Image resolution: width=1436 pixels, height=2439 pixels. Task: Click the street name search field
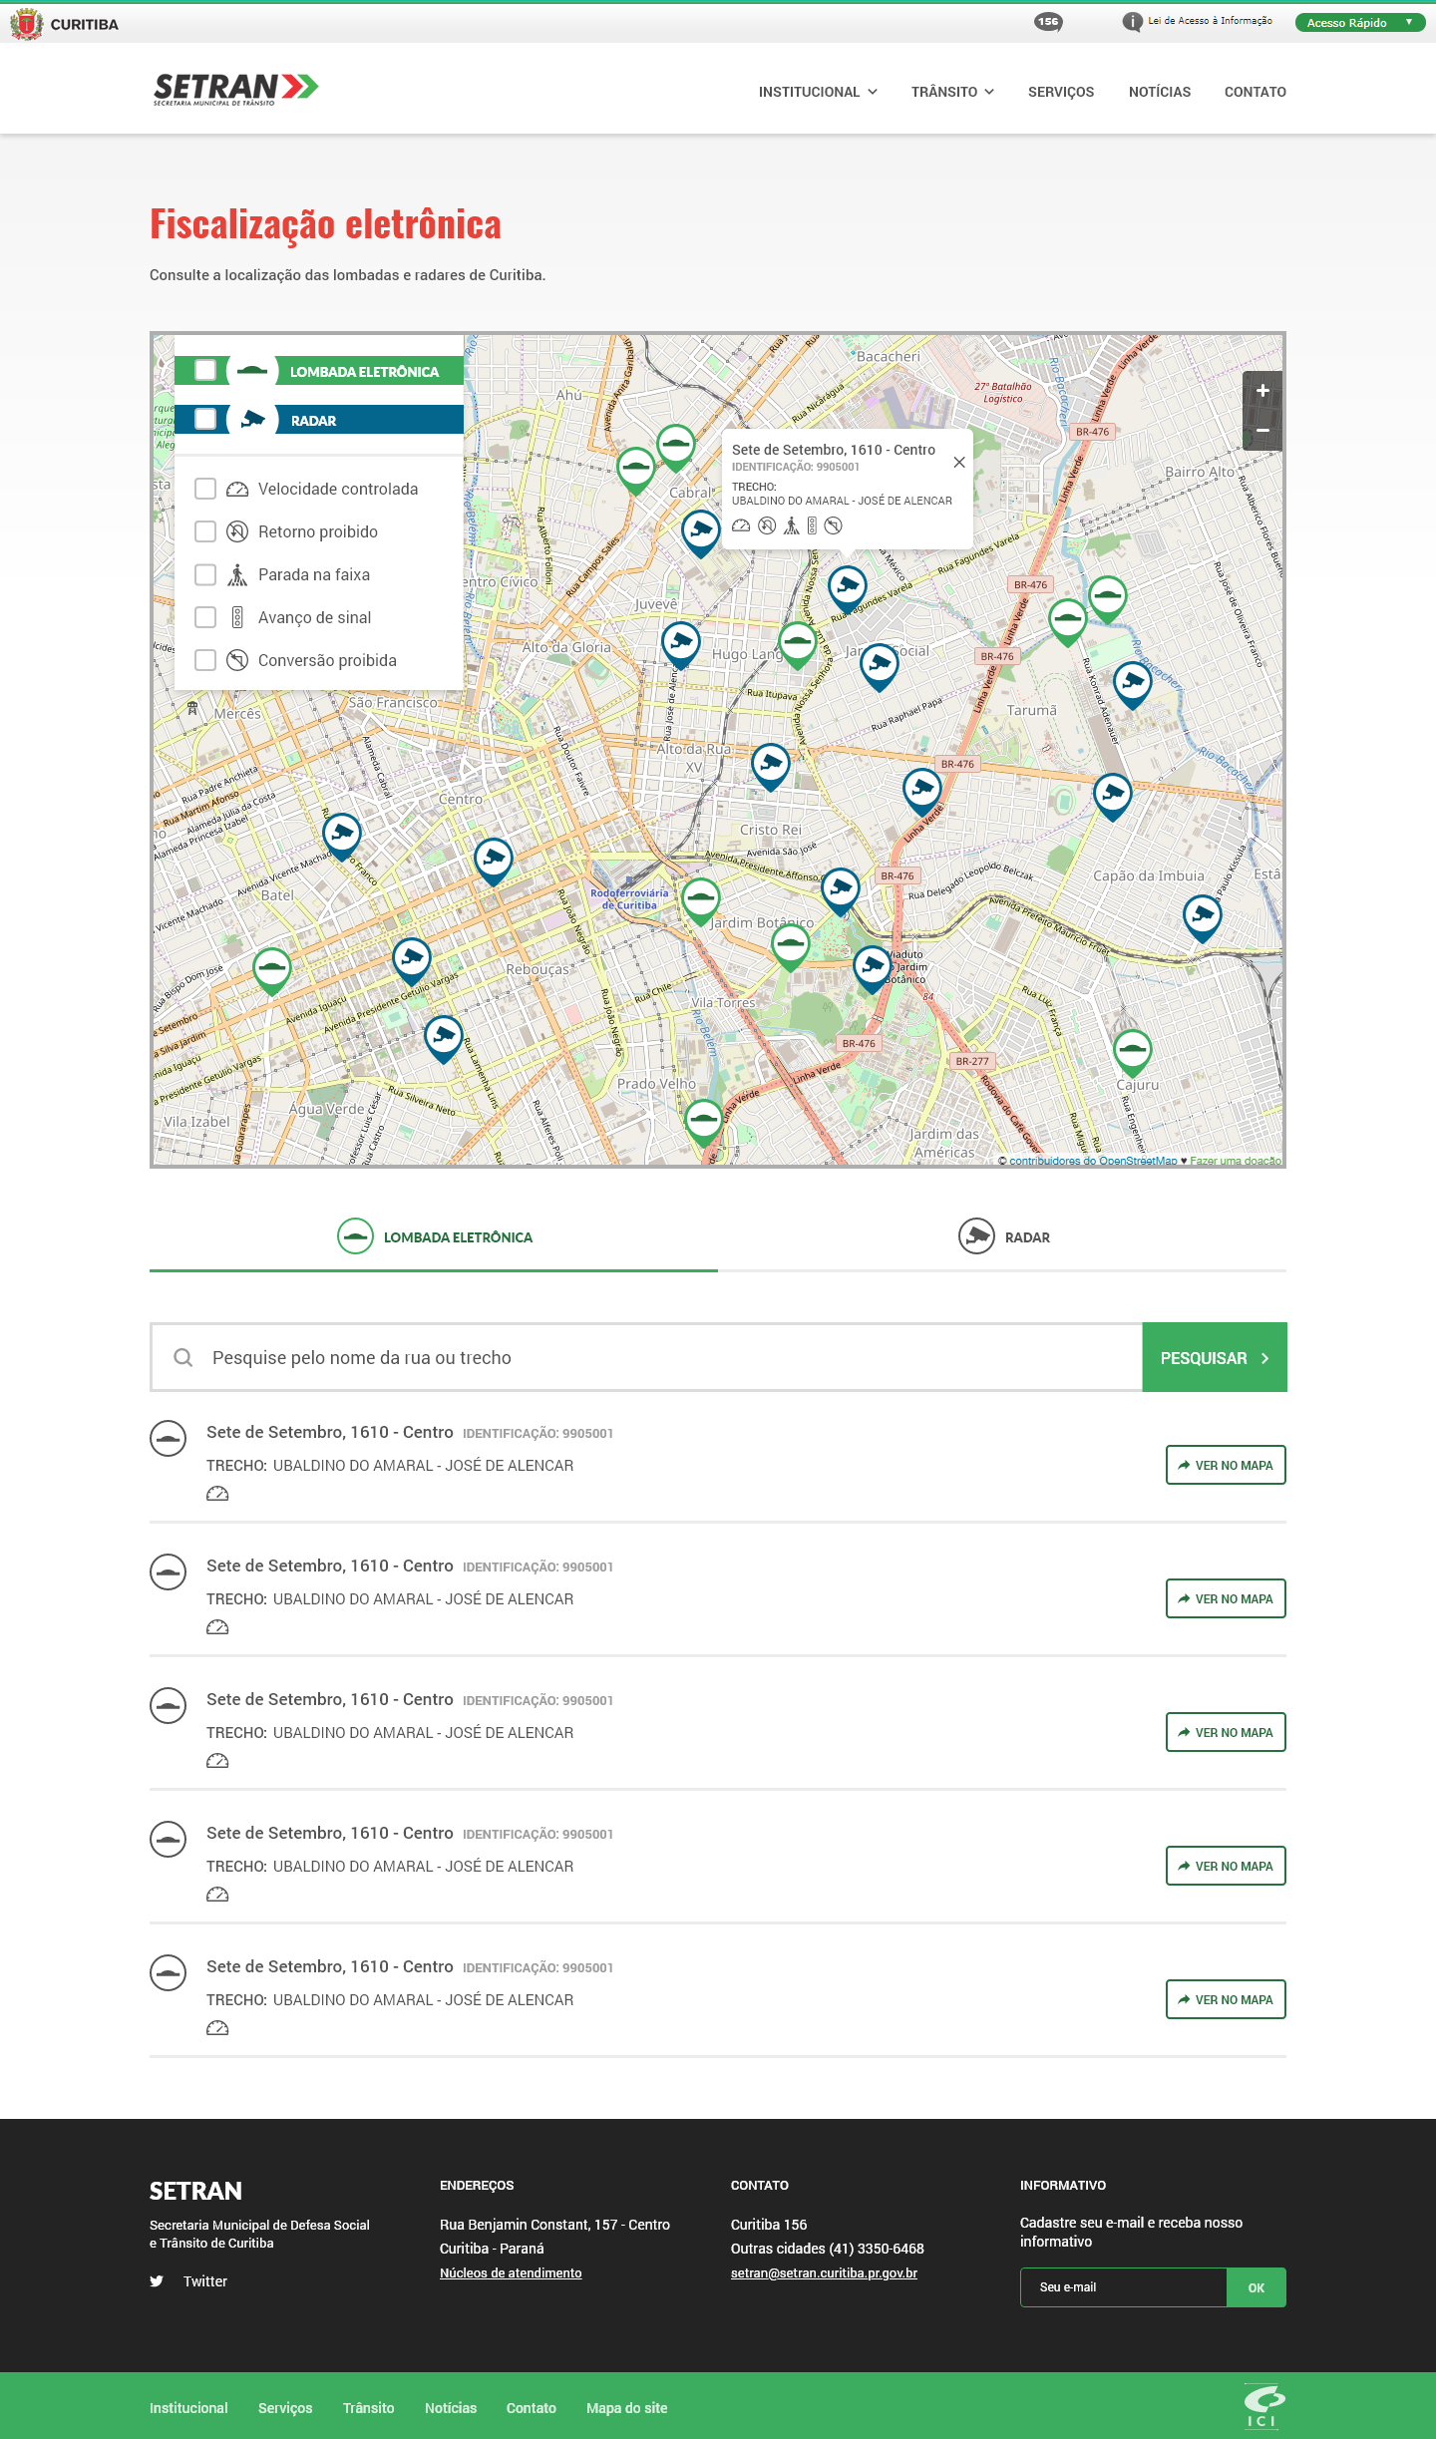[x=658, y=1357]
